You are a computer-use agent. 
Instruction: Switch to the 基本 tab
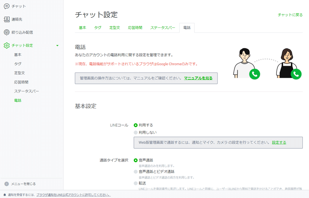(x=83, y=28)
